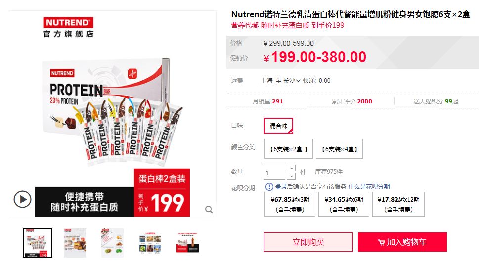The width and height of the screenshot is (483, 270).
Task: Click the magnifier zoom icon on product image
Action: (209, 210)
